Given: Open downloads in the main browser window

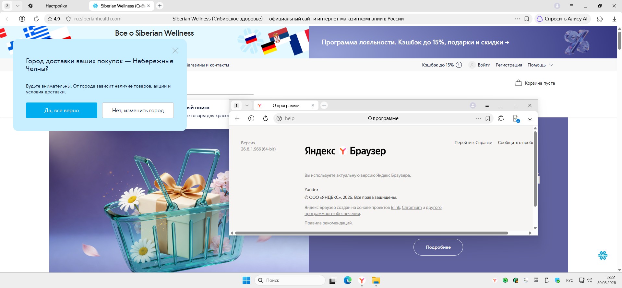Looking at the screenshot, I should (614, 19).
